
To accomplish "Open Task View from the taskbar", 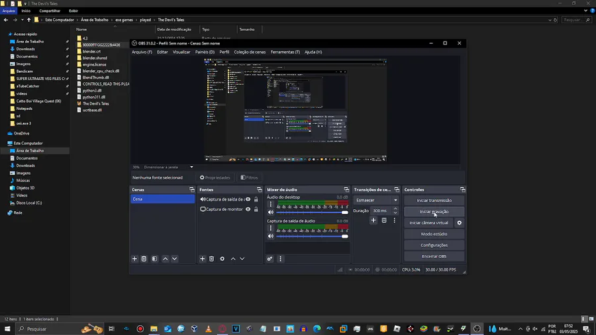I will tap(111, 329).
